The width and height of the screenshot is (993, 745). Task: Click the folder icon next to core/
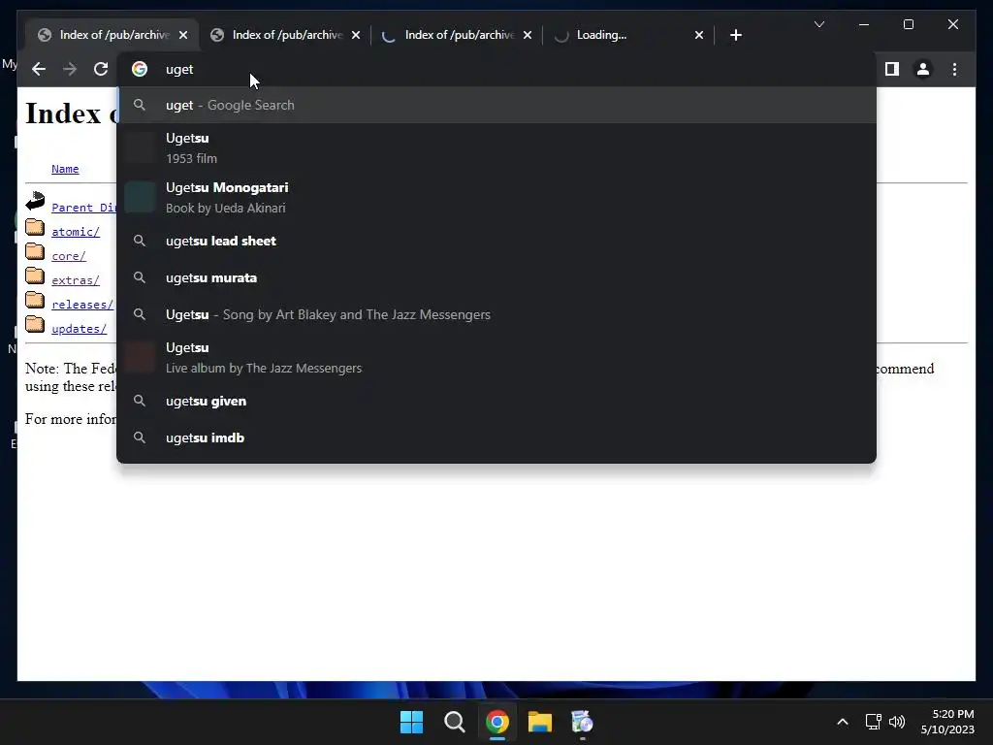35,251
